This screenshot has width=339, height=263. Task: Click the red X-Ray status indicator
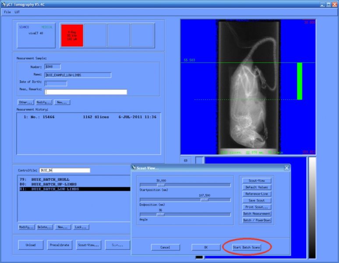[72, 35]
